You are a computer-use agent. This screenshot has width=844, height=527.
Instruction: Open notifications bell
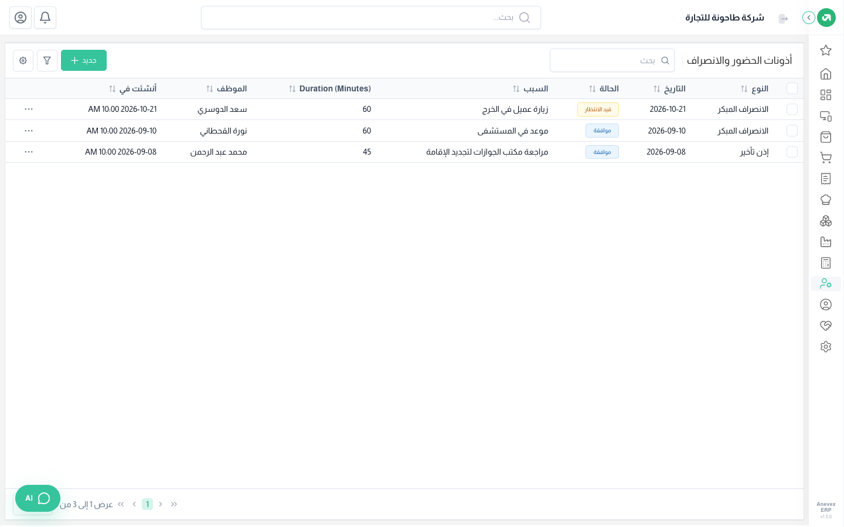45,18
